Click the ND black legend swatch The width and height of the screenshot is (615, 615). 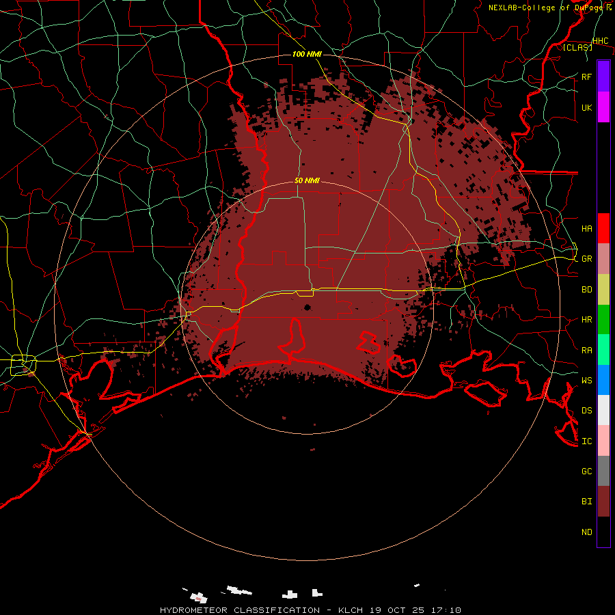(x=603, y=532)
